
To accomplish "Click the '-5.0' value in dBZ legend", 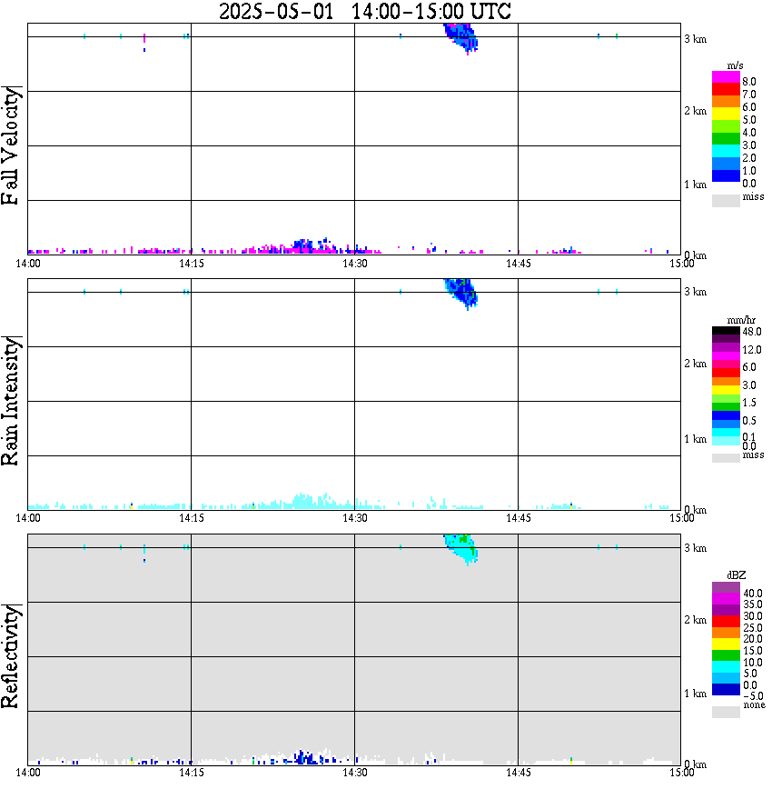I will (x=753, y=696).
